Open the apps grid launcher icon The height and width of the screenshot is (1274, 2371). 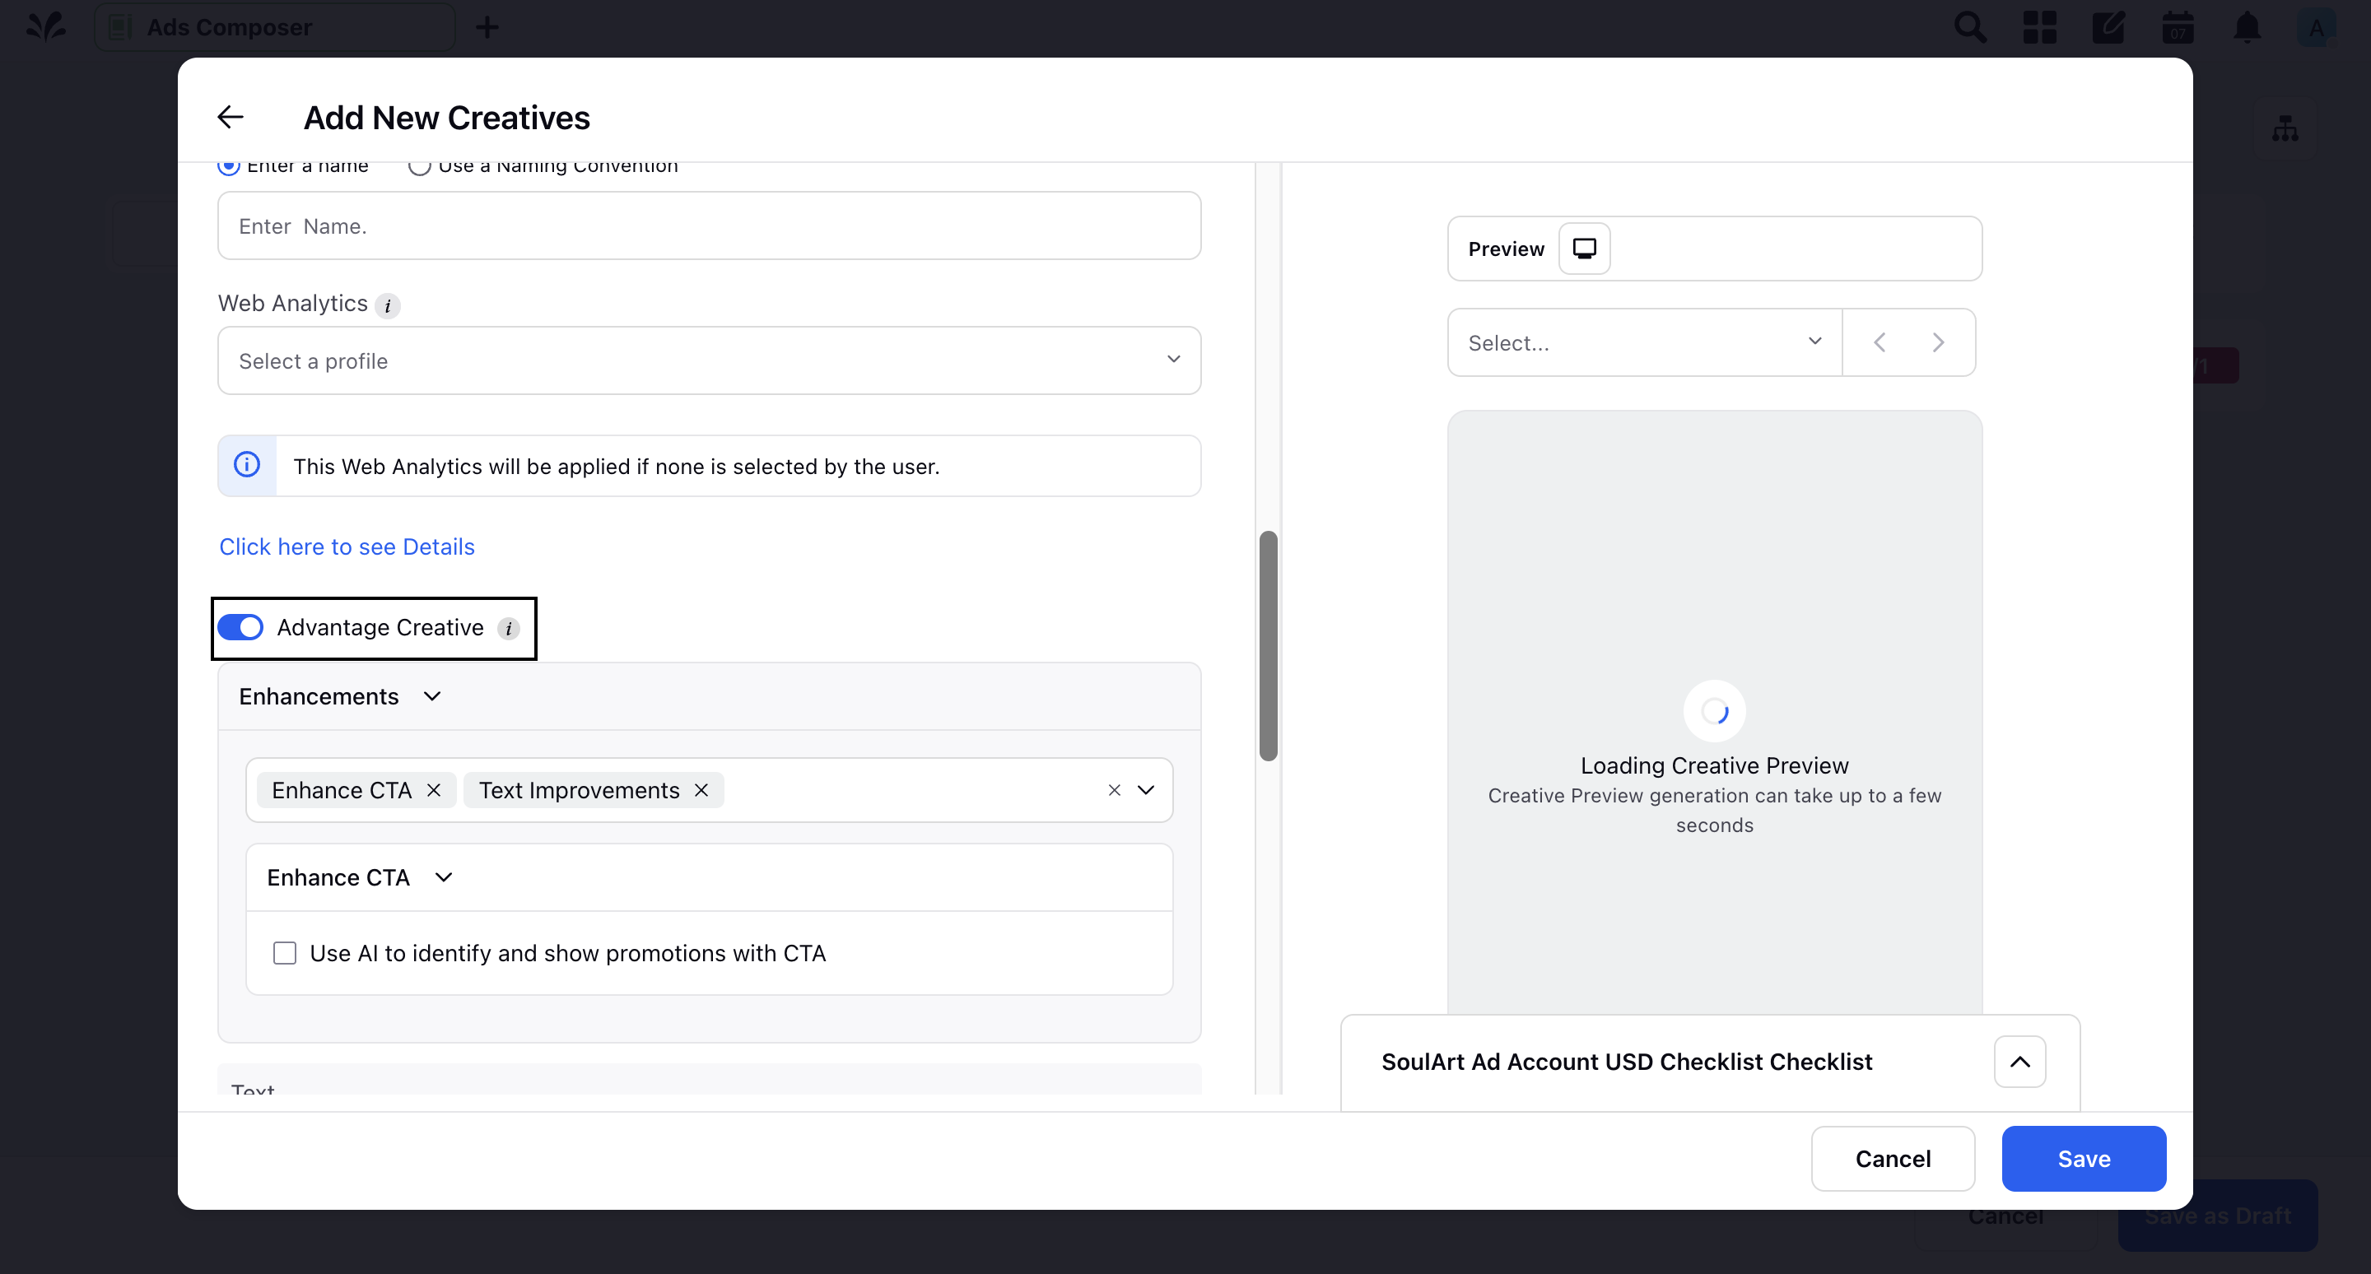2038,26
